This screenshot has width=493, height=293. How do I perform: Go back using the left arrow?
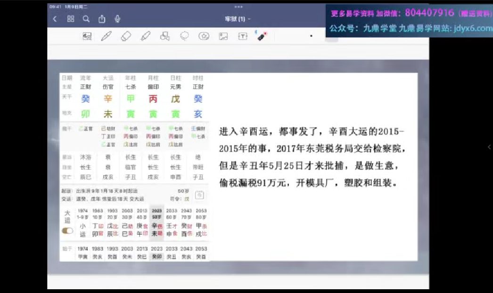[x=55, y=19]
